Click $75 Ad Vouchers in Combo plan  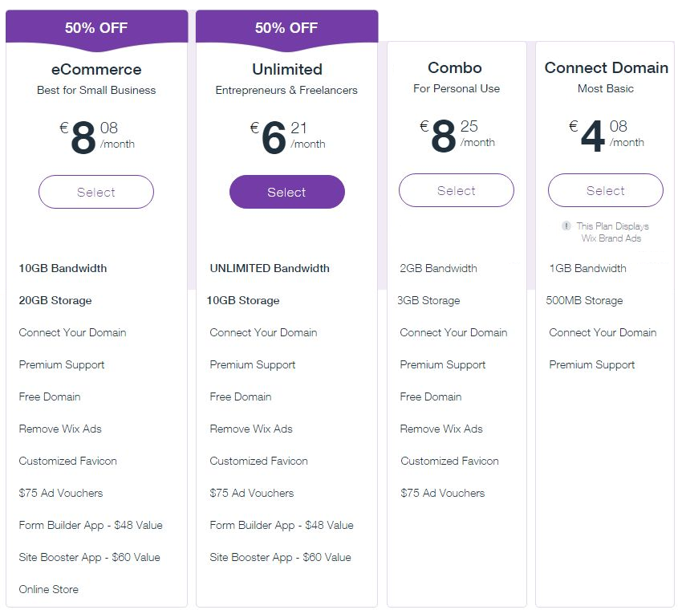pos(442,493)
